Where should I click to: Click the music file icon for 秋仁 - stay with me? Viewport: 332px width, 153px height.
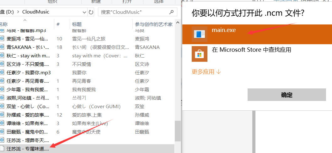point(2,56)
